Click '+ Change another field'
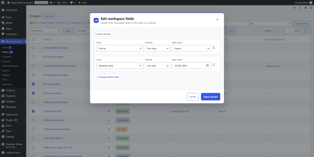Image resolution: width=314 pixels, height=157 pixels. (x=108, y=77)
